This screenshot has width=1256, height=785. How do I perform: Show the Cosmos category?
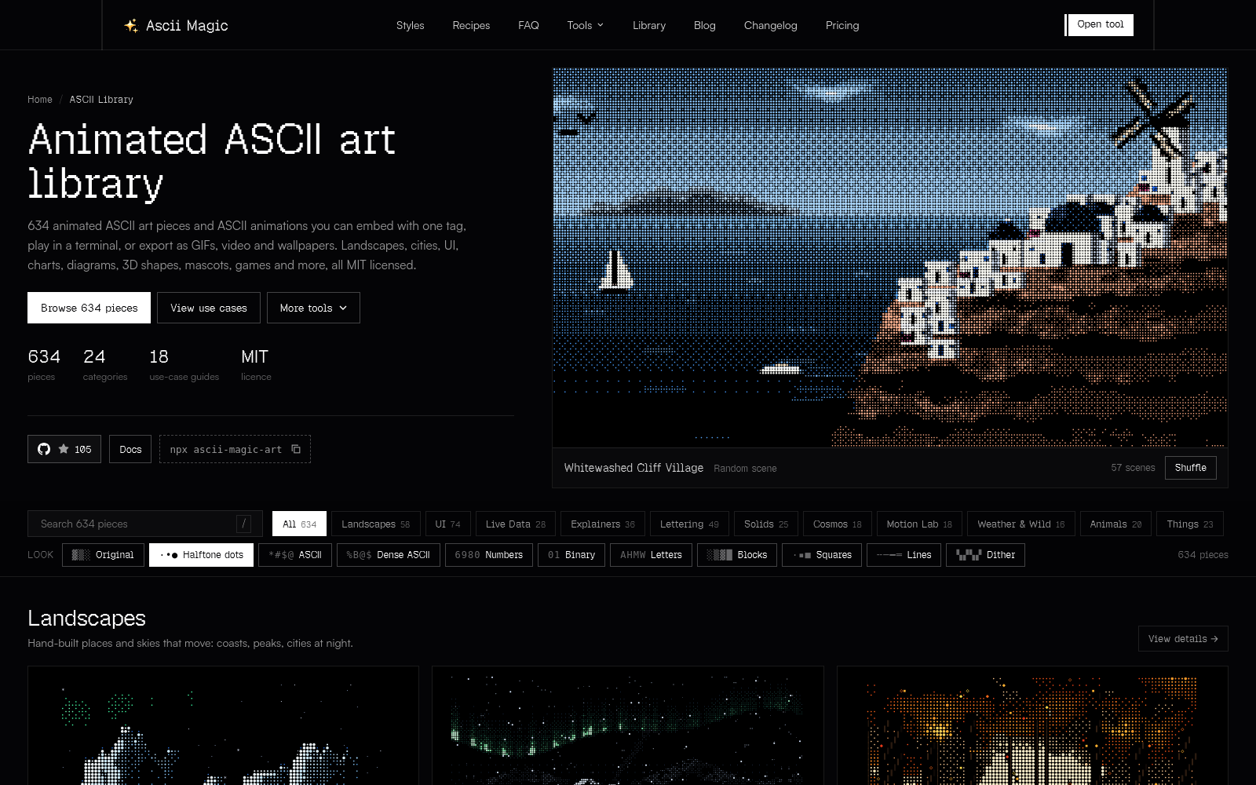tap(838, 524)
